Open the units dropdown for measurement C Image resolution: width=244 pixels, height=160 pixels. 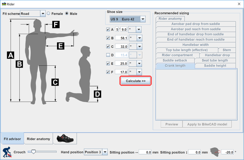click(139, 46)
